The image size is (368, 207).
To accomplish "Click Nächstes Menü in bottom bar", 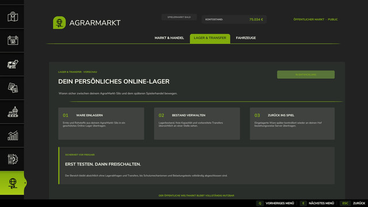I will 321,203.
